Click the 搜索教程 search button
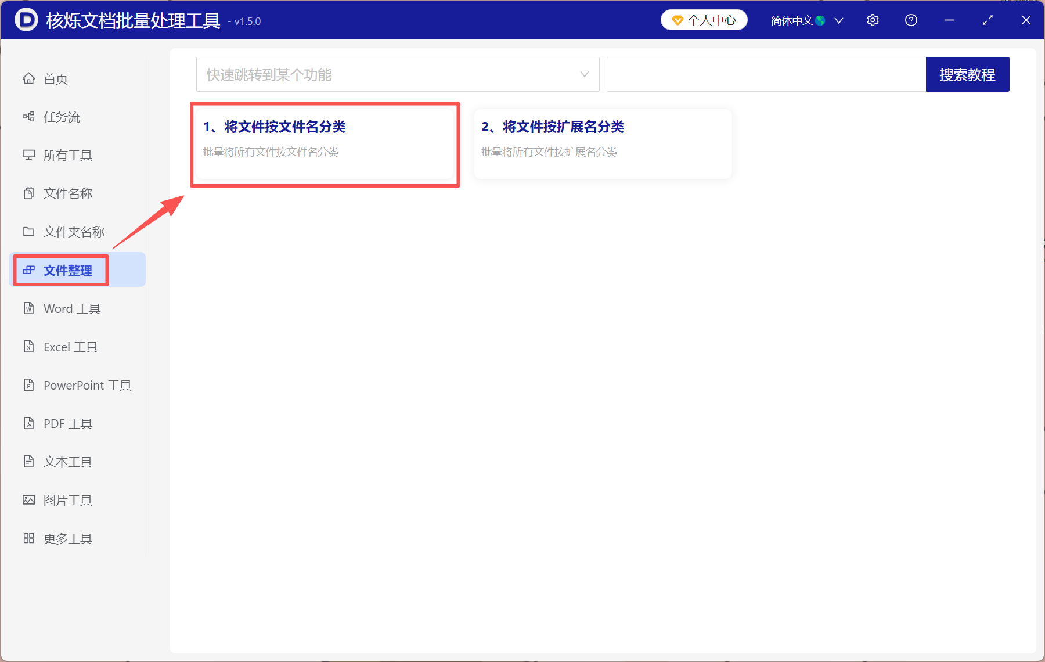This screenshot has width=1045, height=662. [967, 74]
